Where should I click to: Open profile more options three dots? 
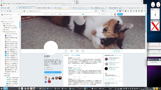pos(122,51)
